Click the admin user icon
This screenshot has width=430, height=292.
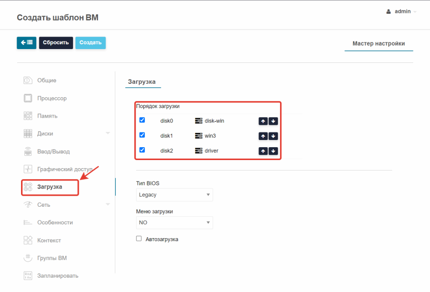388,11
